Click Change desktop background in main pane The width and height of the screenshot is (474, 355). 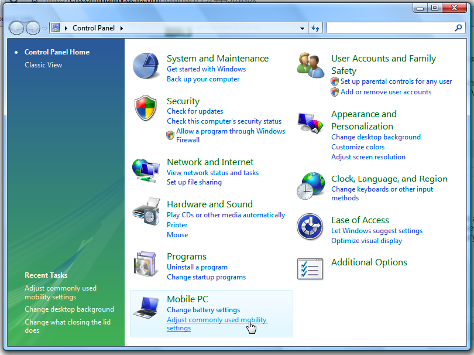click(376, 137)
